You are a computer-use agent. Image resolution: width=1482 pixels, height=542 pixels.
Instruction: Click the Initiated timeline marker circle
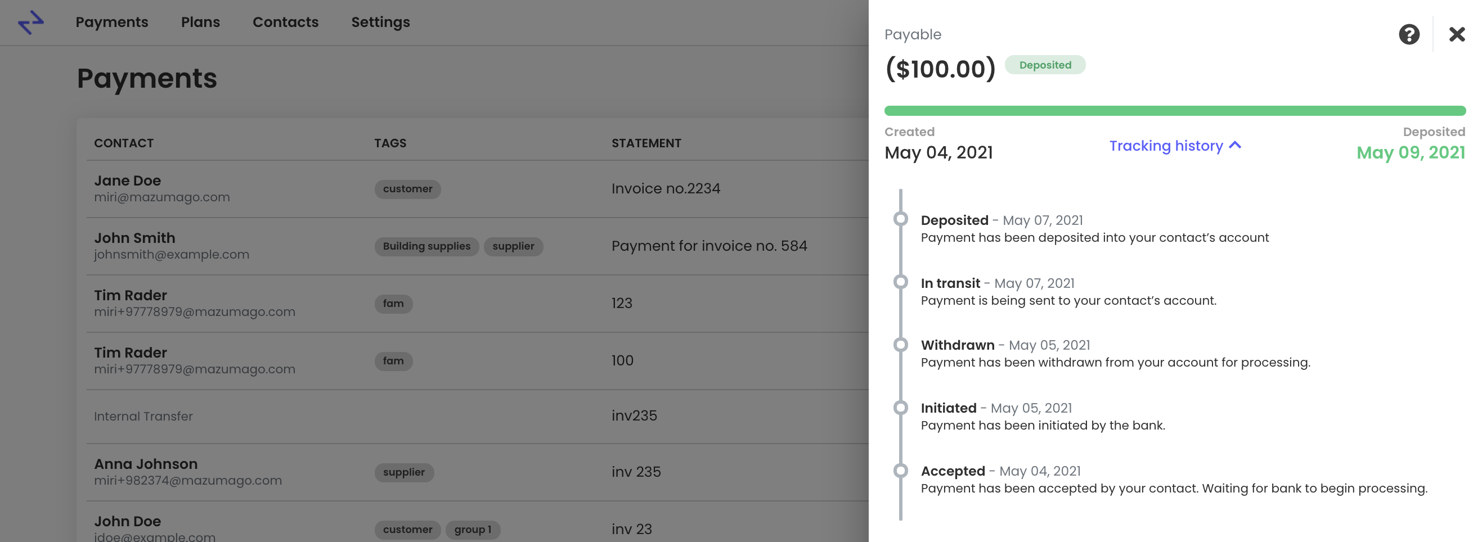point(900,408)
